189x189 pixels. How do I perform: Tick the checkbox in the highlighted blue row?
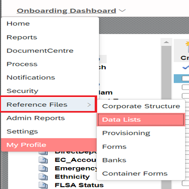pyautogui.click(x=185, y=79)
